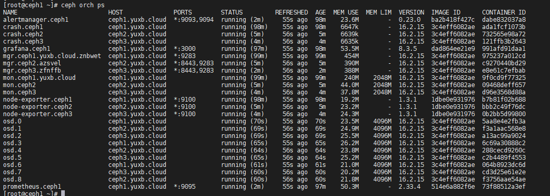Click image ID ba2b418f427c
Screen dimensions: 550x196
tap(453, 20)
